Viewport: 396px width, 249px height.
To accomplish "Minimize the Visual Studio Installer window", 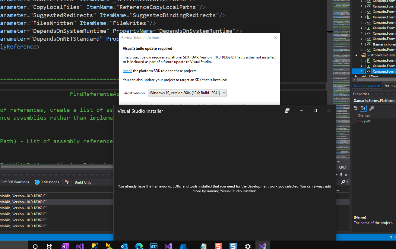I will (301, 111).
